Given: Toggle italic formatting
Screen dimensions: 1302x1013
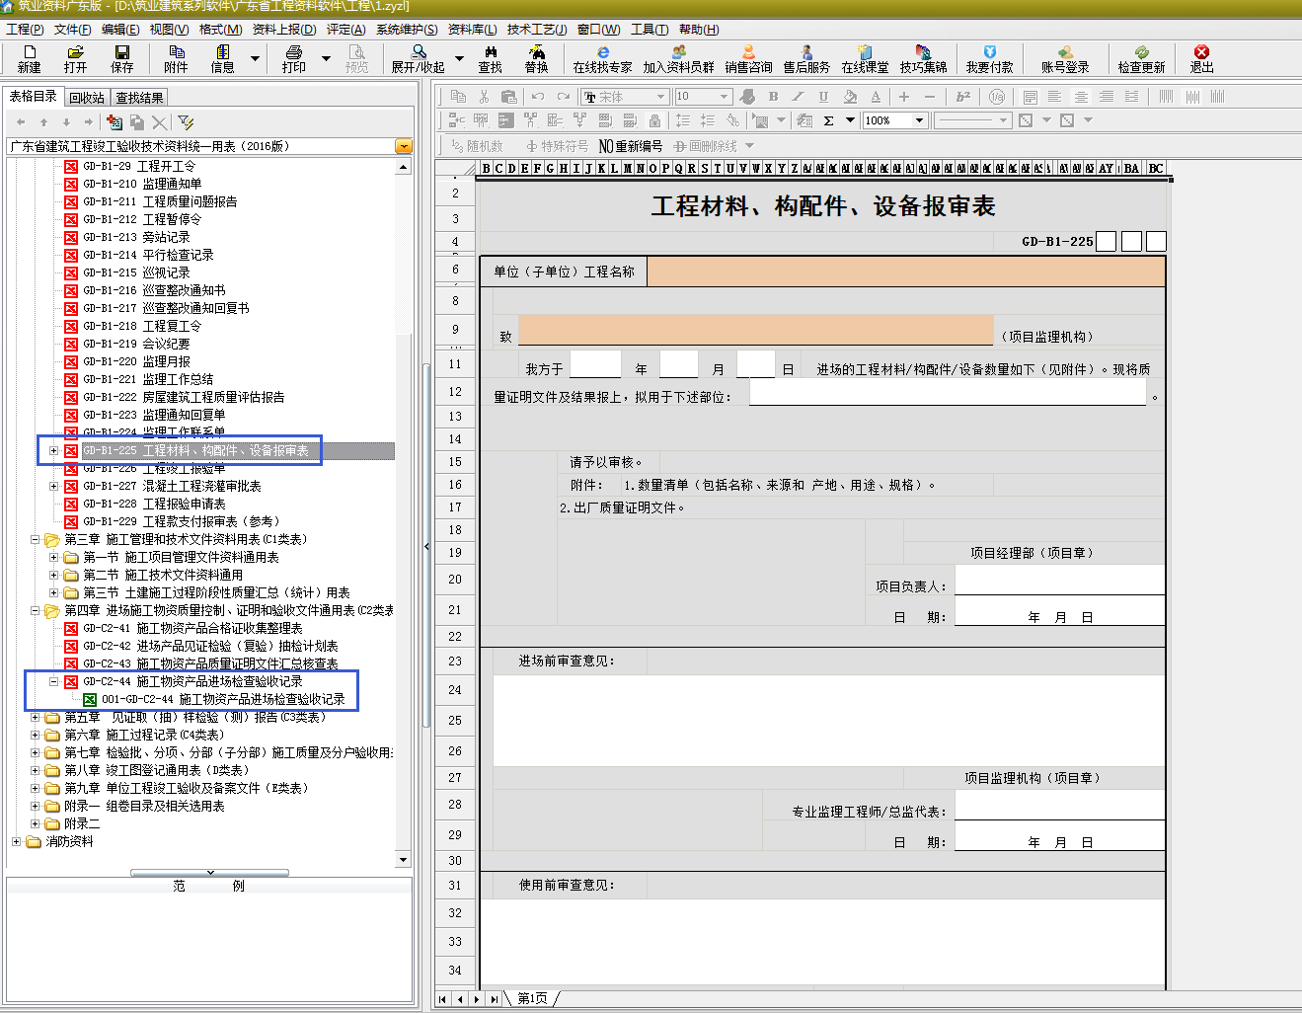Looking at the screenshot, I should pyautogui.click(x=798, y=96).
